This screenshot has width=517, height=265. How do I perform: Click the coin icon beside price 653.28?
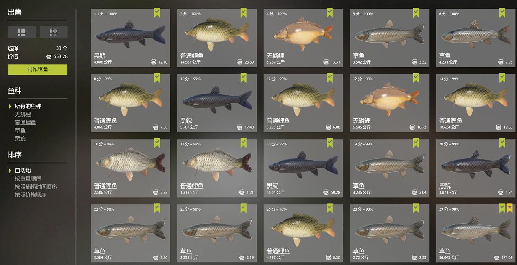click(x=49, y=56)
